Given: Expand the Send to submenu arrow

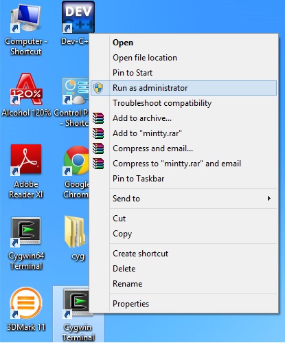Looking at the screenshot, I should point(269,199).
